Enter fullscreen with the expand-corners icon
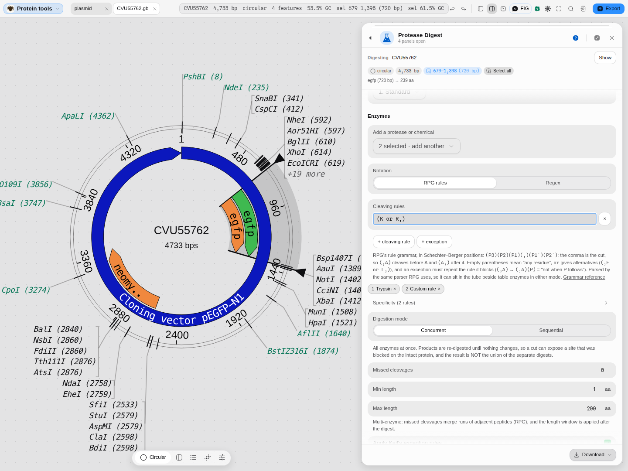 (x=559, y=9)
